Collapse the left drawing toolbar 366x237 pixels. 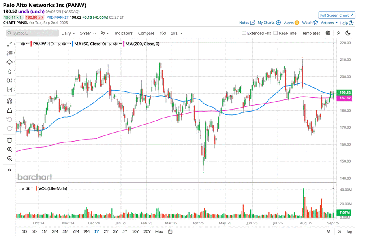(x=9, y=170)
